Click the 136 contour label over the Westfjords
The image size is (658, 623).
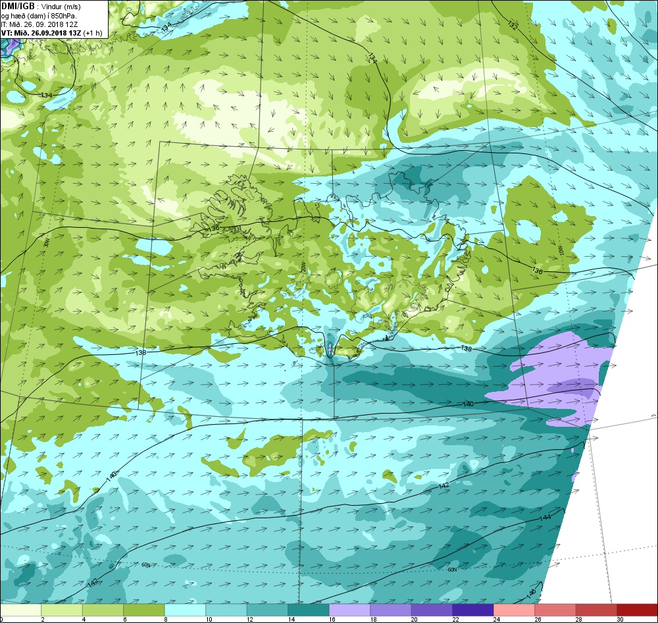pyautogui.click(x=214, y=229)
